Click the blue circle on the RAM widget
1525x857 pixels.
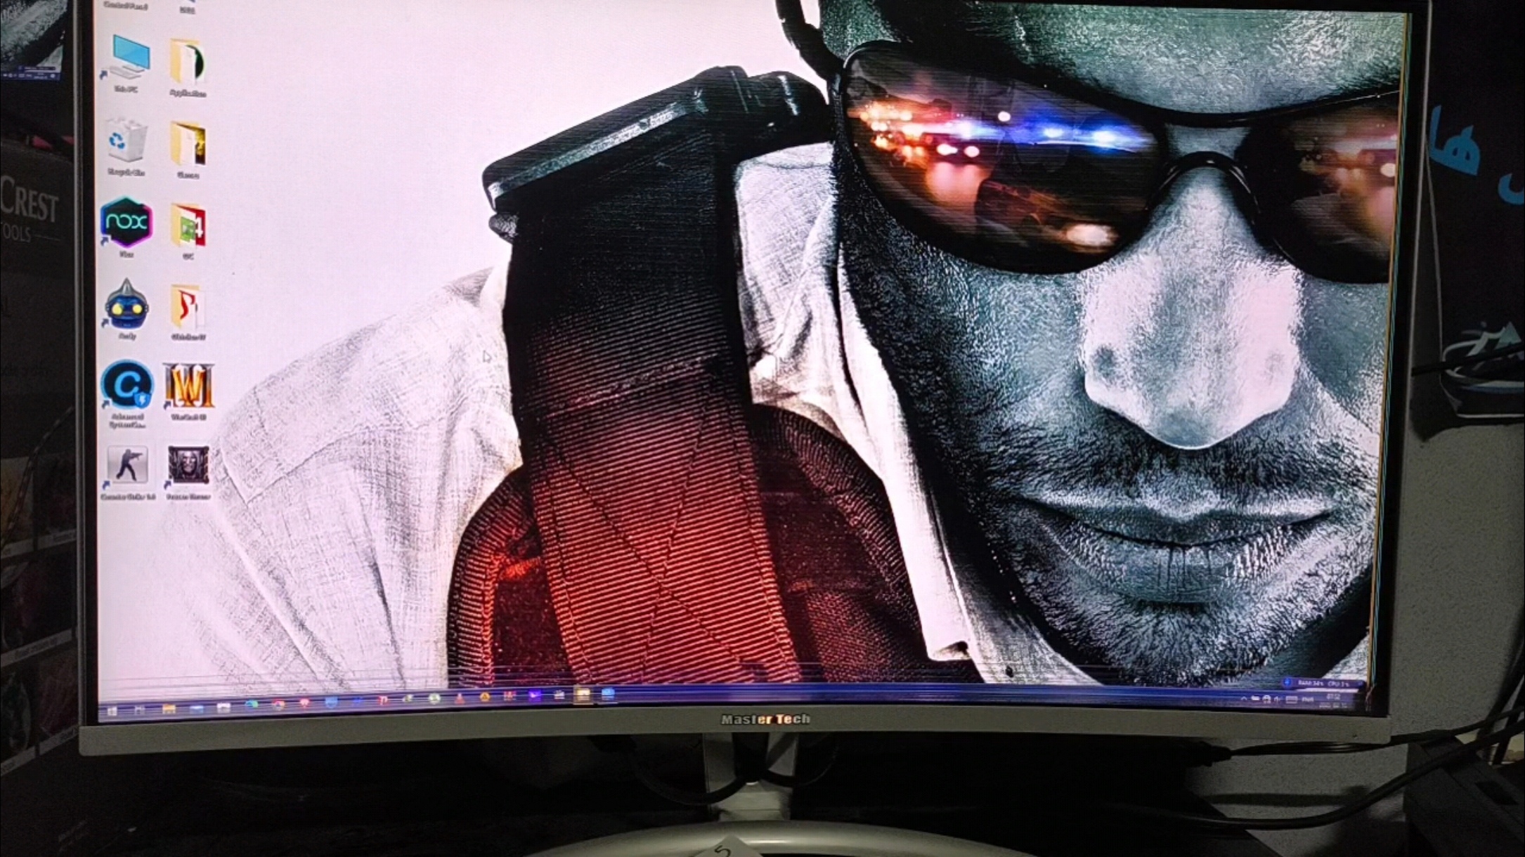tap(1287, 682)
